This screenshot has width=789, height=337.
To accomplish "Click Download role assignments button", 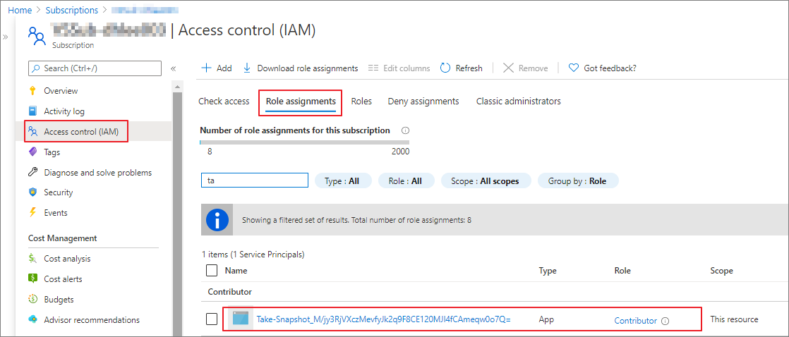I will pyautogui.click(x=301, y=68).
